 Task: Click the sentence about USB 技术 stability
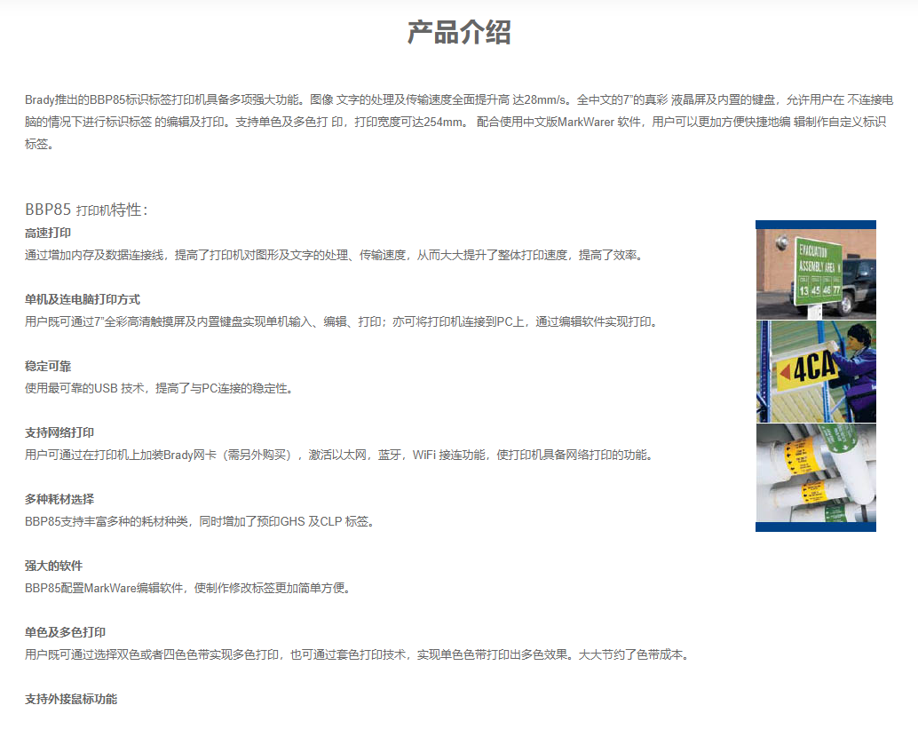[159, 388]
